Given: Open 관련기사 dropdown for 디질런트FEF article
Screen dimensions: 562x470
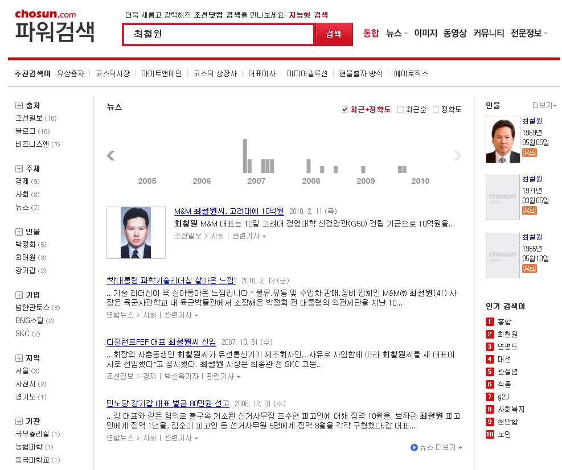Looking at the screenshot, I should click(x=224, y=377).
